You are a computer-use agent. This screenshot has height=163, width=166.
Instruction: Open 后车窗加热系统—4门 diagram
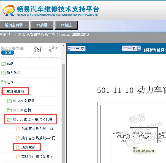[x=38, y=129]
